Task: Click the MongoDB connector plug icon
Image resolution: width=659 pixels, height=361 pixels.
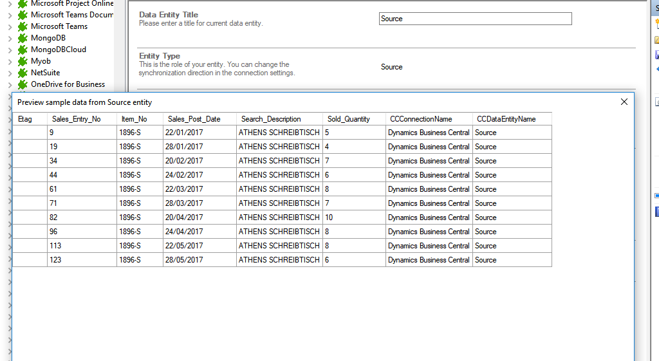Action: [23, 38]
